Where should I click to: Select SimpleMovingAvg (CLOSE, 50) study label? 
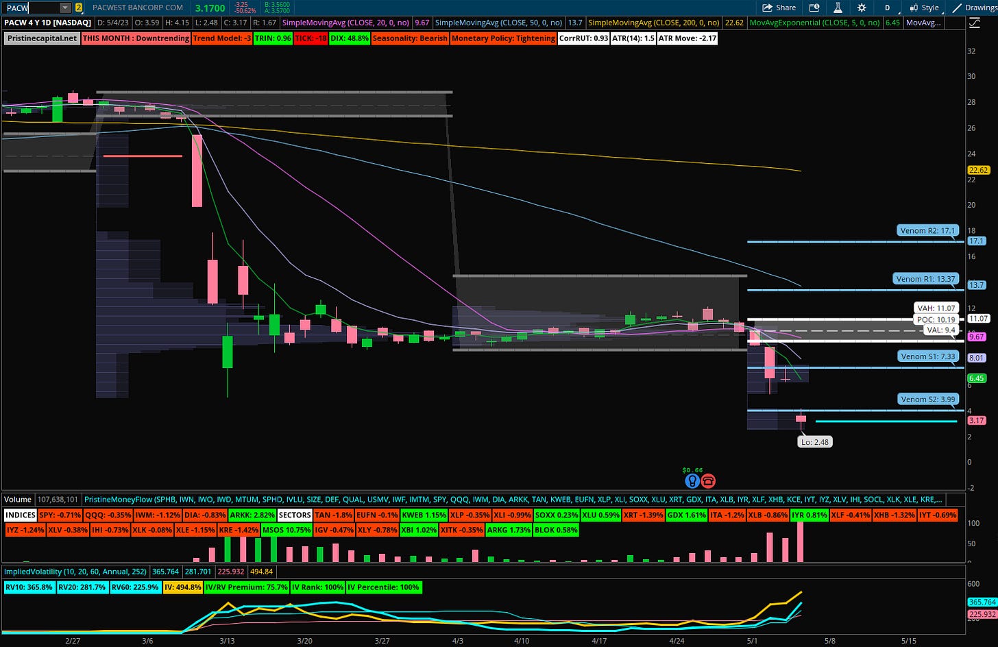[499, 23]
